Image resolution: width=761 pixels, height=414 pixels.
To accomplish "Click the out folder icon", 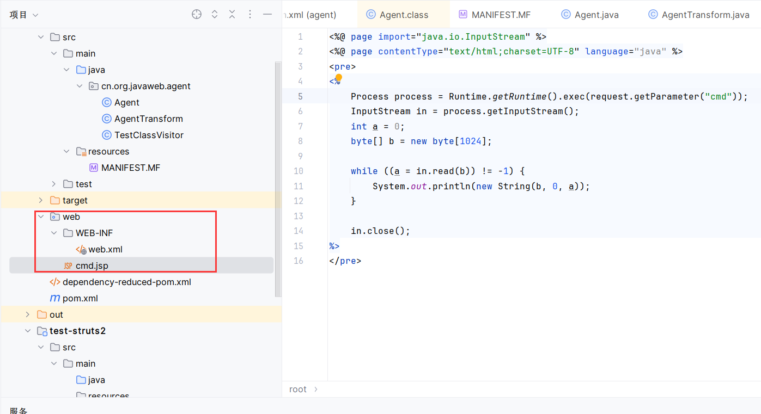I will 42,314.
